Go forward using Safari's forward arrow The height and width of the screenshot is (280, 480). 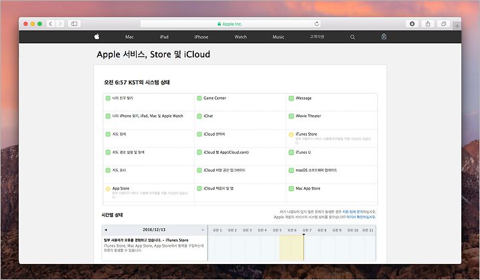point(60,24)
